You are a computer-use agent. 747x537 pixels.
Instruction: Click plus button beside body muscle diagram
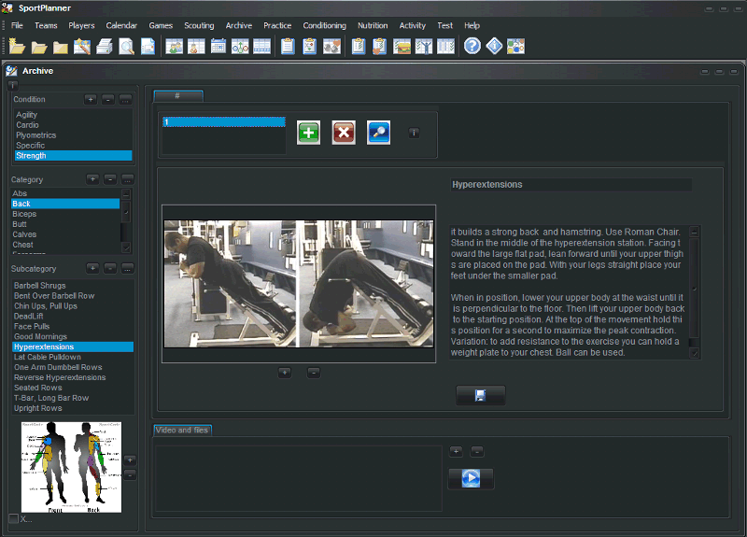130,459
